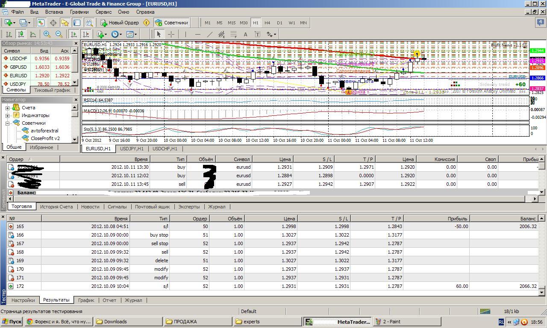Open Downloads taskbar button

(128, 322)
